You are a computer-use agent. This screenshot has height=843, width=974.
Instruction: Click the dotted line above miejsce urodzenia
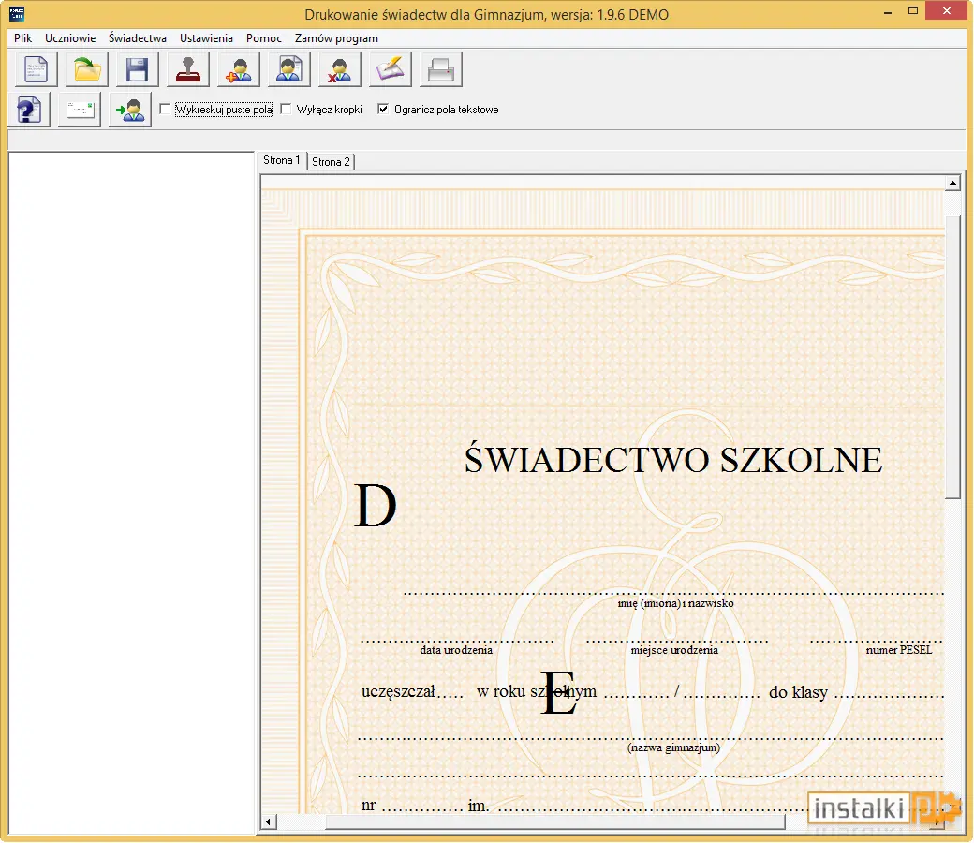coord(677,641)
